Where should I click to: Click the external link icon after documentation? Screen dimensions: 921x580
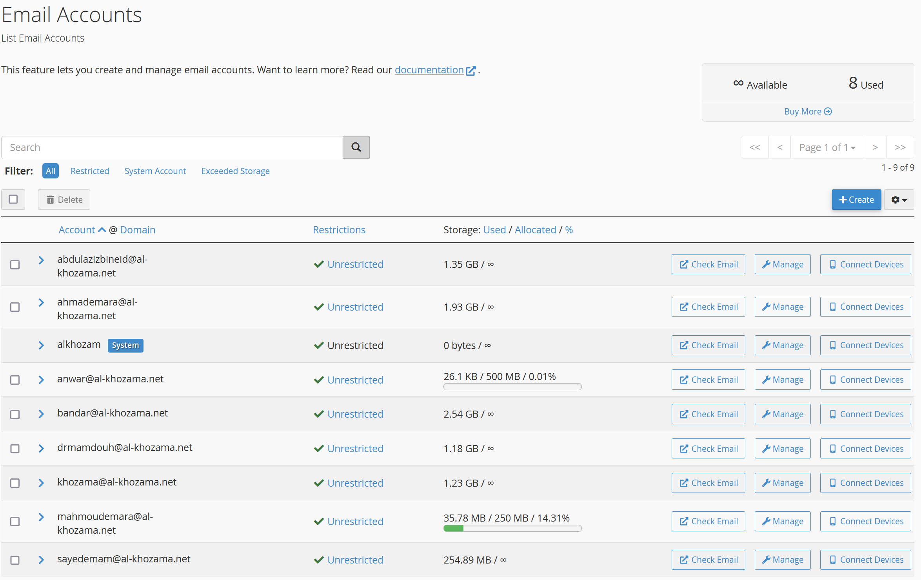470,71
